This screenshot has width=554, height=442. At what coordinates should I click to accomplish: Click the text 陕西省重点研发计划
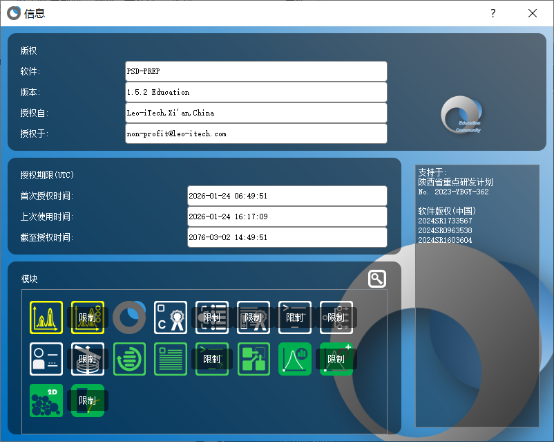coord(455,182)
